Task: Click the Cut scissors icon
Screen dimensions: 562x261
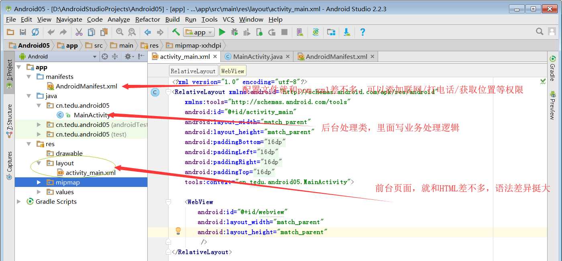Action: pos(79,32)
